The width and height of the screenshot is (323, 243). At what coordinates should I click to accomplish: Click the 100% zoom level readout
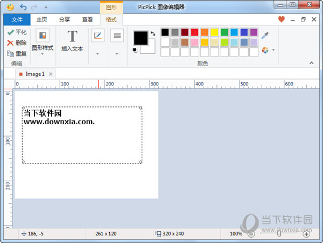pyautogui.click(x=236, y=234)
